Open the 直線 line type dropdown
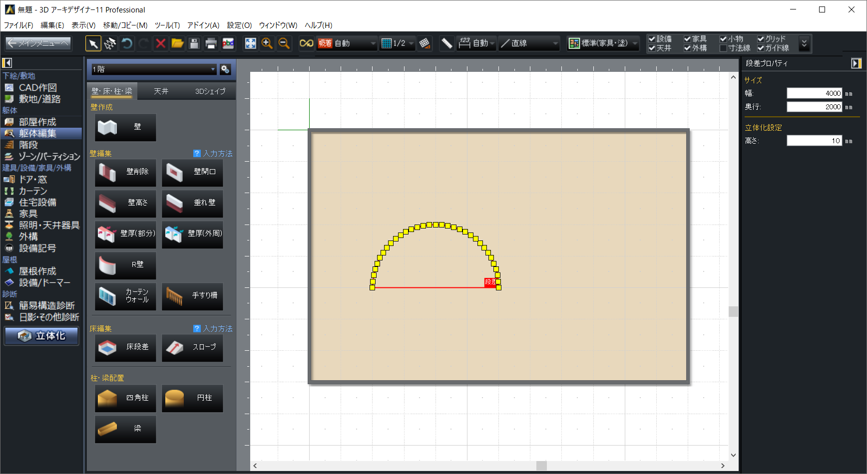867x474 pixels. (x=529, y=44)
